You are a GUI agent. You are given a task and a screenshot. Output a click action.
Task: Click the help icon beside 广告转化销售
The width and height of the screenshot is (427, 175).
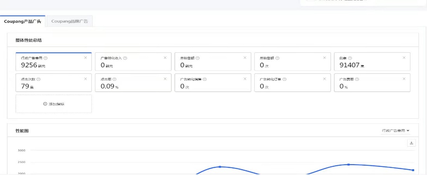coord(205,79)
